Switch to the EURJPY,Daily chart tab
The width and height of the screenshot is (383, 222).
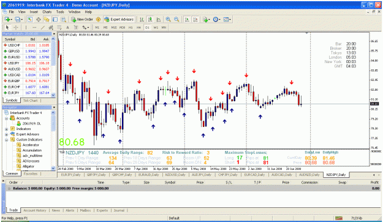pos(70,175)
